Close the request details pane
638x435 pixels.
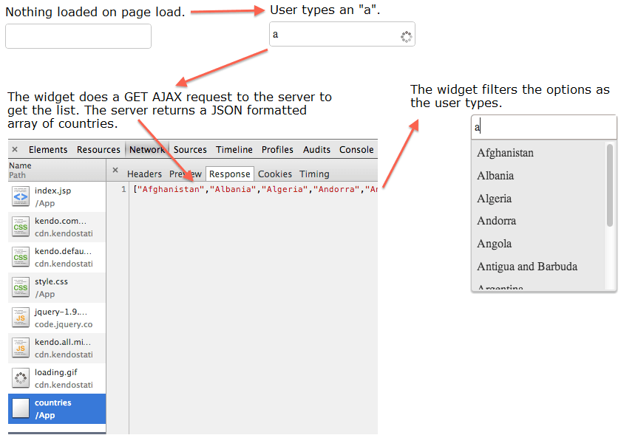(x=115, y=171)
